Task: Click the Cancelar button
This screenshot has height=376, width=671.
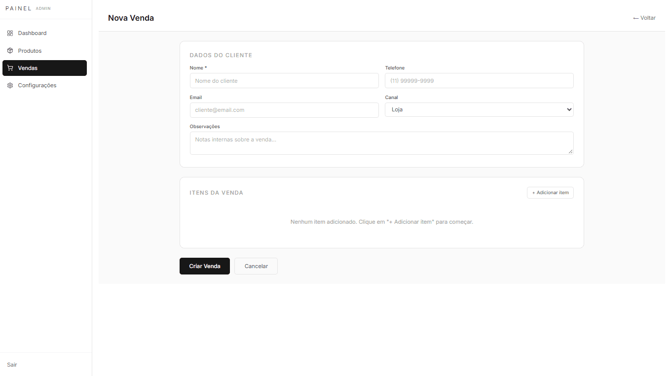Action: [x=256, y=266]
